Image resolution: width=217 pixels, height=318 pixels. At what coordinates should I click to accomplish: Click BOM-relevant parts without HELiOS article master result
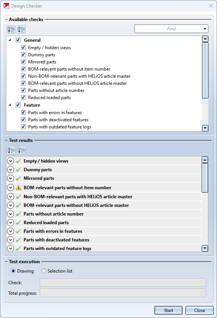point(76,205)
